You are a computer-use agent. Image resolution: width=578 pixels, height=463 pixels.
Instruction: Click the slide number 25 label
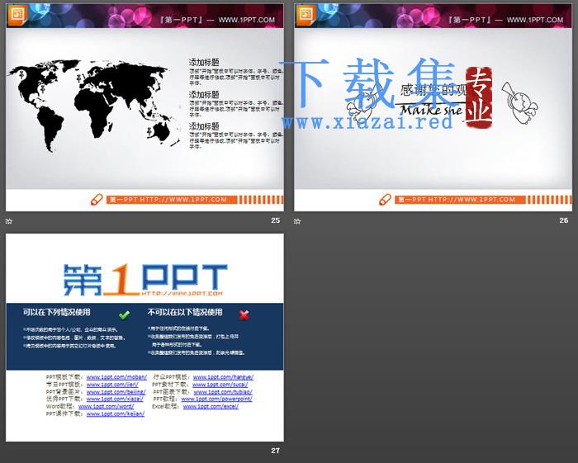coord(275,220)
